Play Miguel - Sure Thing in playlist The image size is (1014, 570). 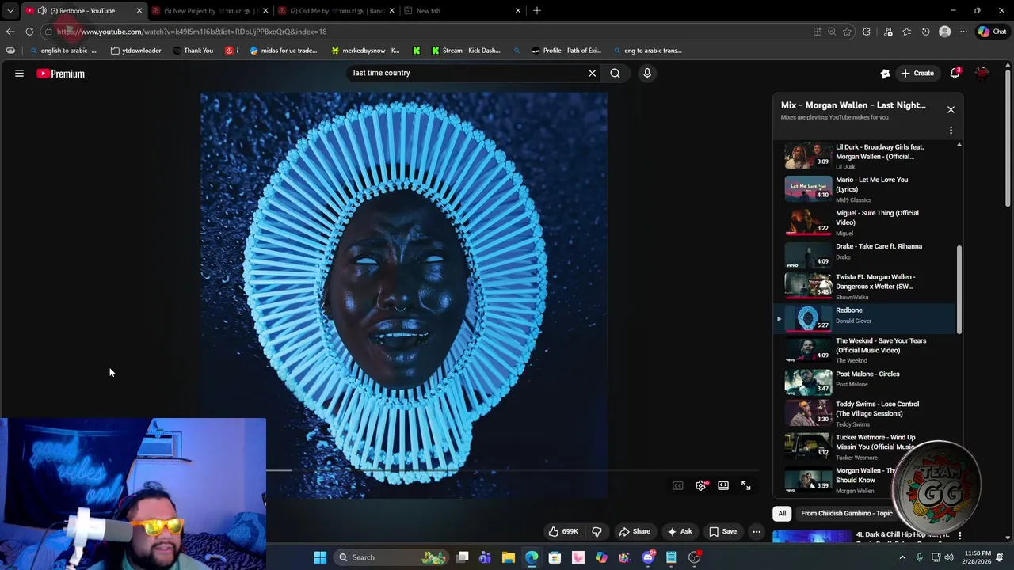coord(865,222)
